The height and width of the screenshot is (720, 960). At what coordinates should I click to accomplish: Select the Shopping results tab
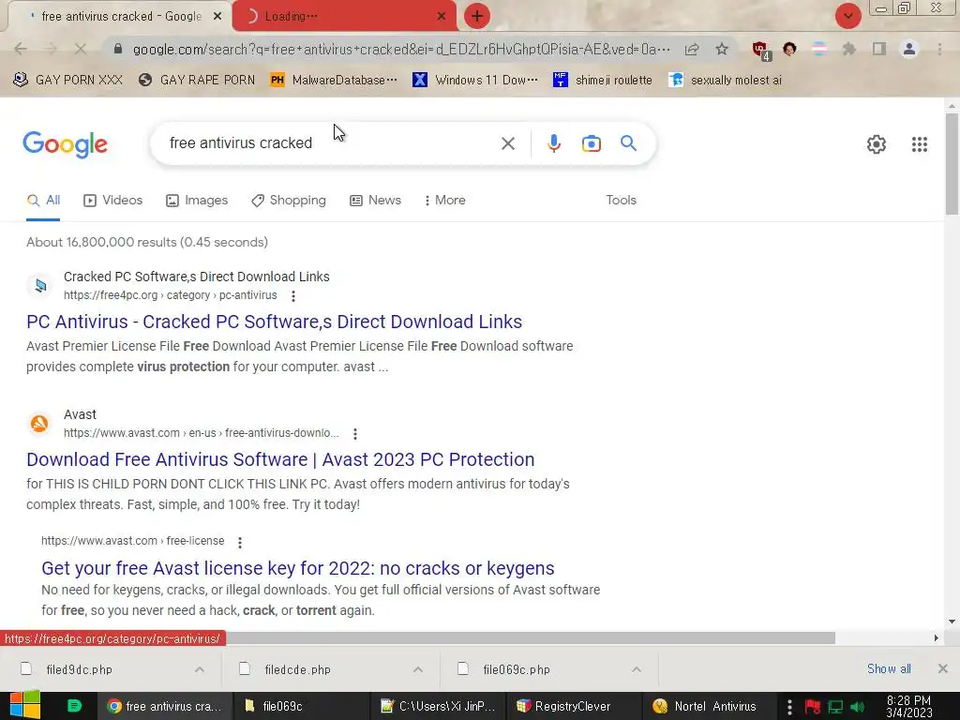289,201
